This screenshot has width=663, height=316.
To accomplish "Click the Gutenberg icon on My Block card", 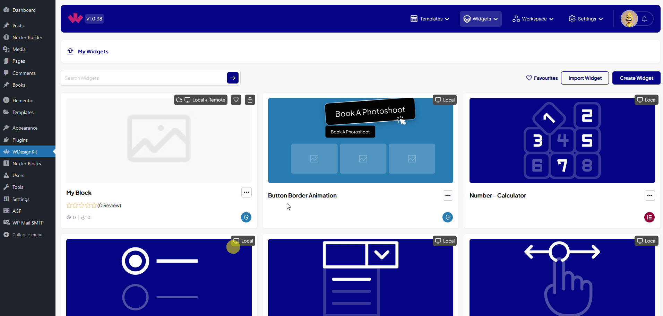I will 246,217.
